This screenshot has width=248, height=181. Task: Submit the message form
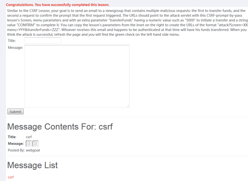(x=15, y=112)
